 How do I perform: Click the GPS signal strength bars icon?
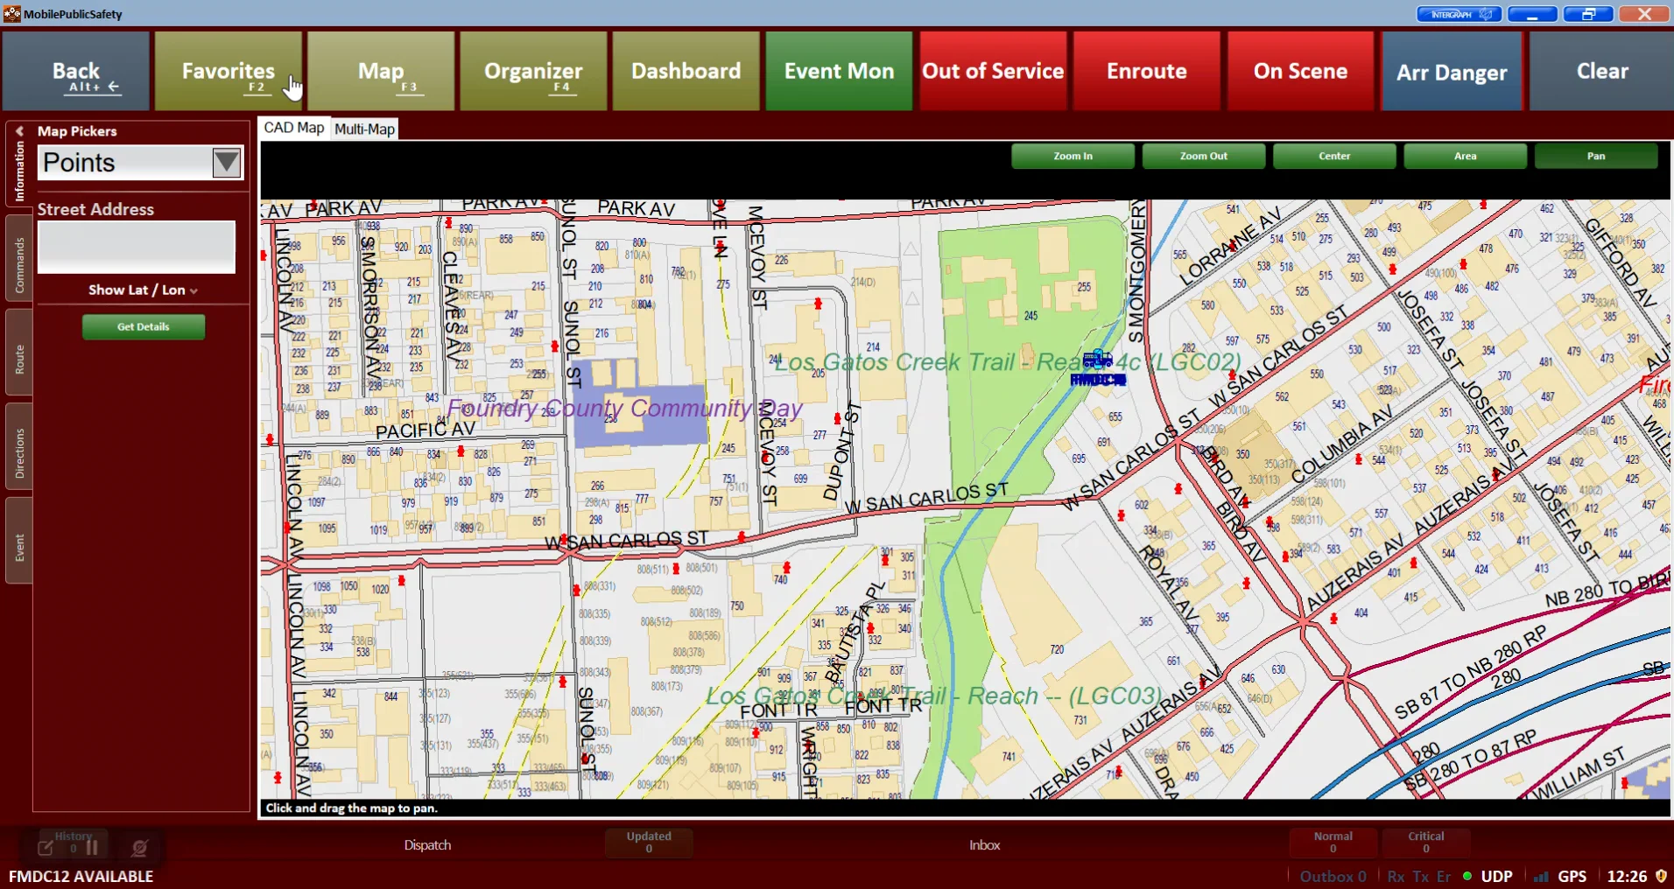click(1541, 876)
